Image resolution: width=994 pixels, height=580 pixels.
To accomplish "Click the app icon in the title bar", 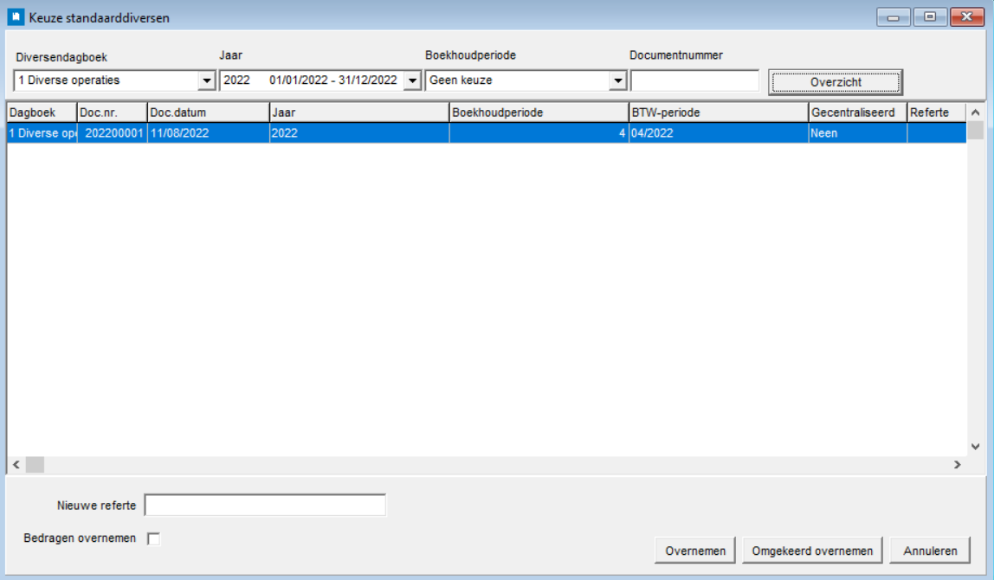I will pyautogui.click(x=16, y=17).
